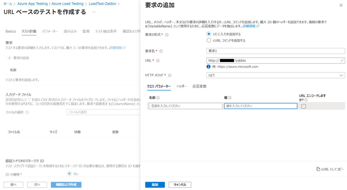The height and width of the screenshot is (190, 347).
Task: Switch to the ヘッダー tab
Action: coord(182,86)
